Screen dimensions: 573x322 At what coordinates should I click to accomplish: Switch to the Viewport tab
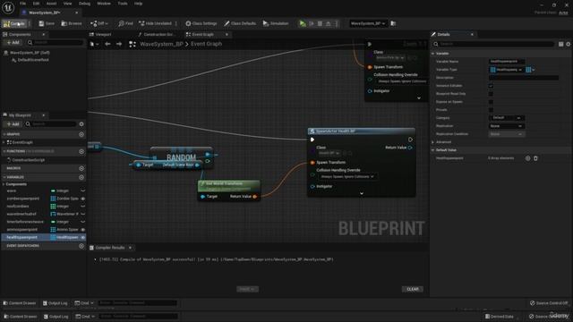pos(100,34)
